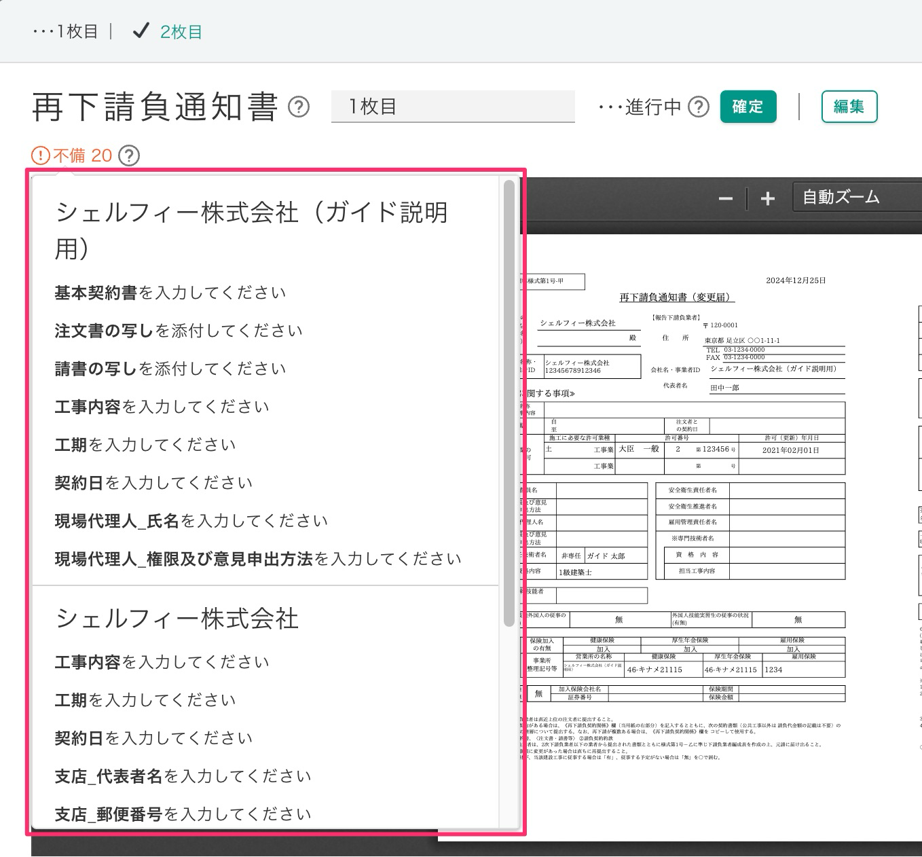
Task: Click the deficiency list popup scrollbar
Action: pyautogui.click(x=509, y=403)
